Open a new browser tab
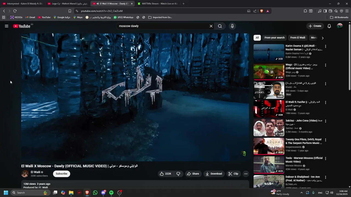351x197 pixels. 183,4
